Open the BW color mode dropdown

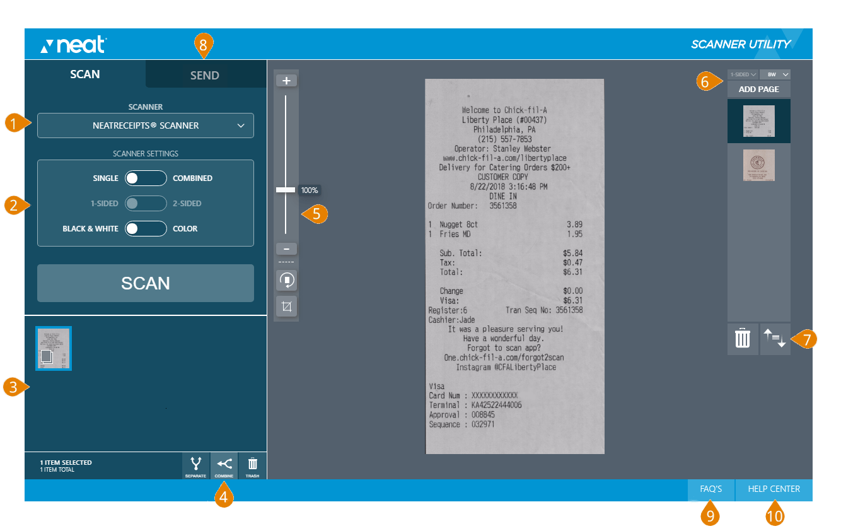pos(775,74)
